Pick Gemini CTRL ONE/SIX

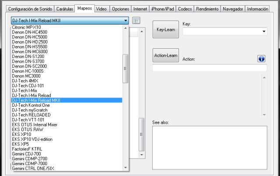pos(67,168)
